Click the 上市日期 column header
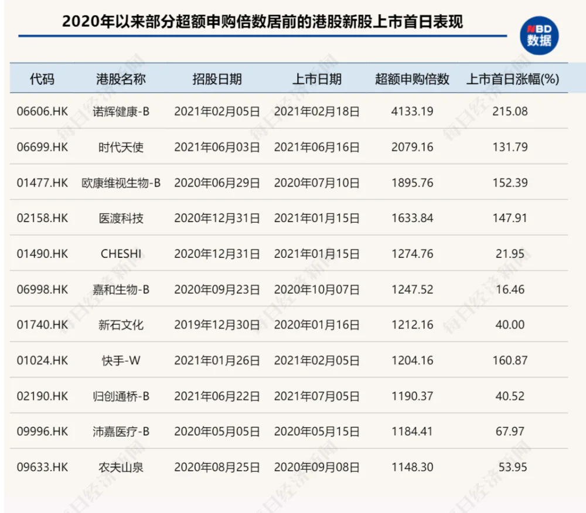Image resolution: width=586 pixels, height=513 pixels. (318, 79)
